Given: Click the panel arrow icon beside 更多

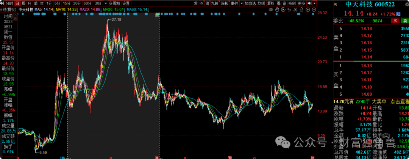Looking at the screenshot, I should click(309, 3).
